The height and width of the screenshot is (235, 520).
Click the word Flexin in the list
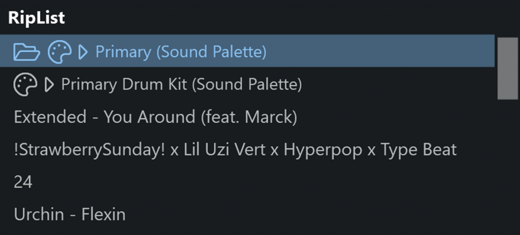point(104,215)
